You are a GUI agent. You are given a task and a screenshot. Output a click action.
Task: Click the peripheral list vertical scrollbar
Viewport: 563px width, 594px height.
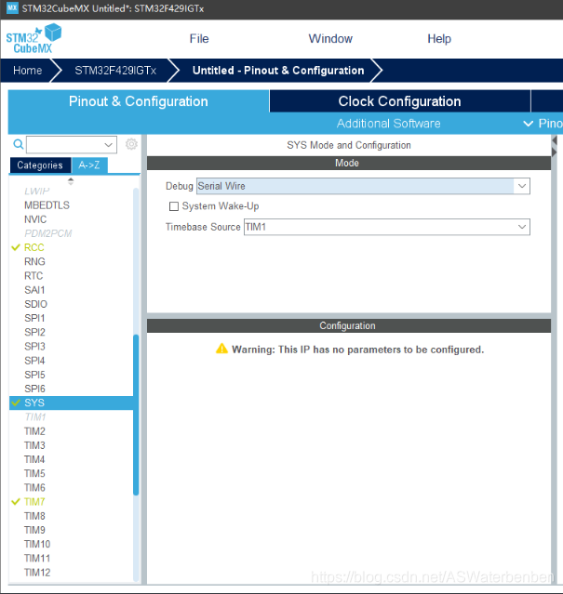coord(136,415)
